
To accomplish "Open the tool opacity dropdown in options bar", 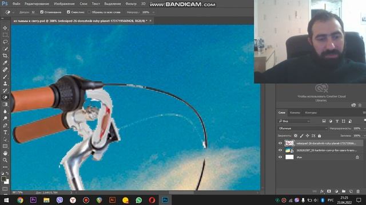I will pyautogui.click(x=153, y=12).
